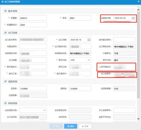Click the 出口商品代码 input field
This screenshot has height=130, width=141.
click(x=80, y=46)
